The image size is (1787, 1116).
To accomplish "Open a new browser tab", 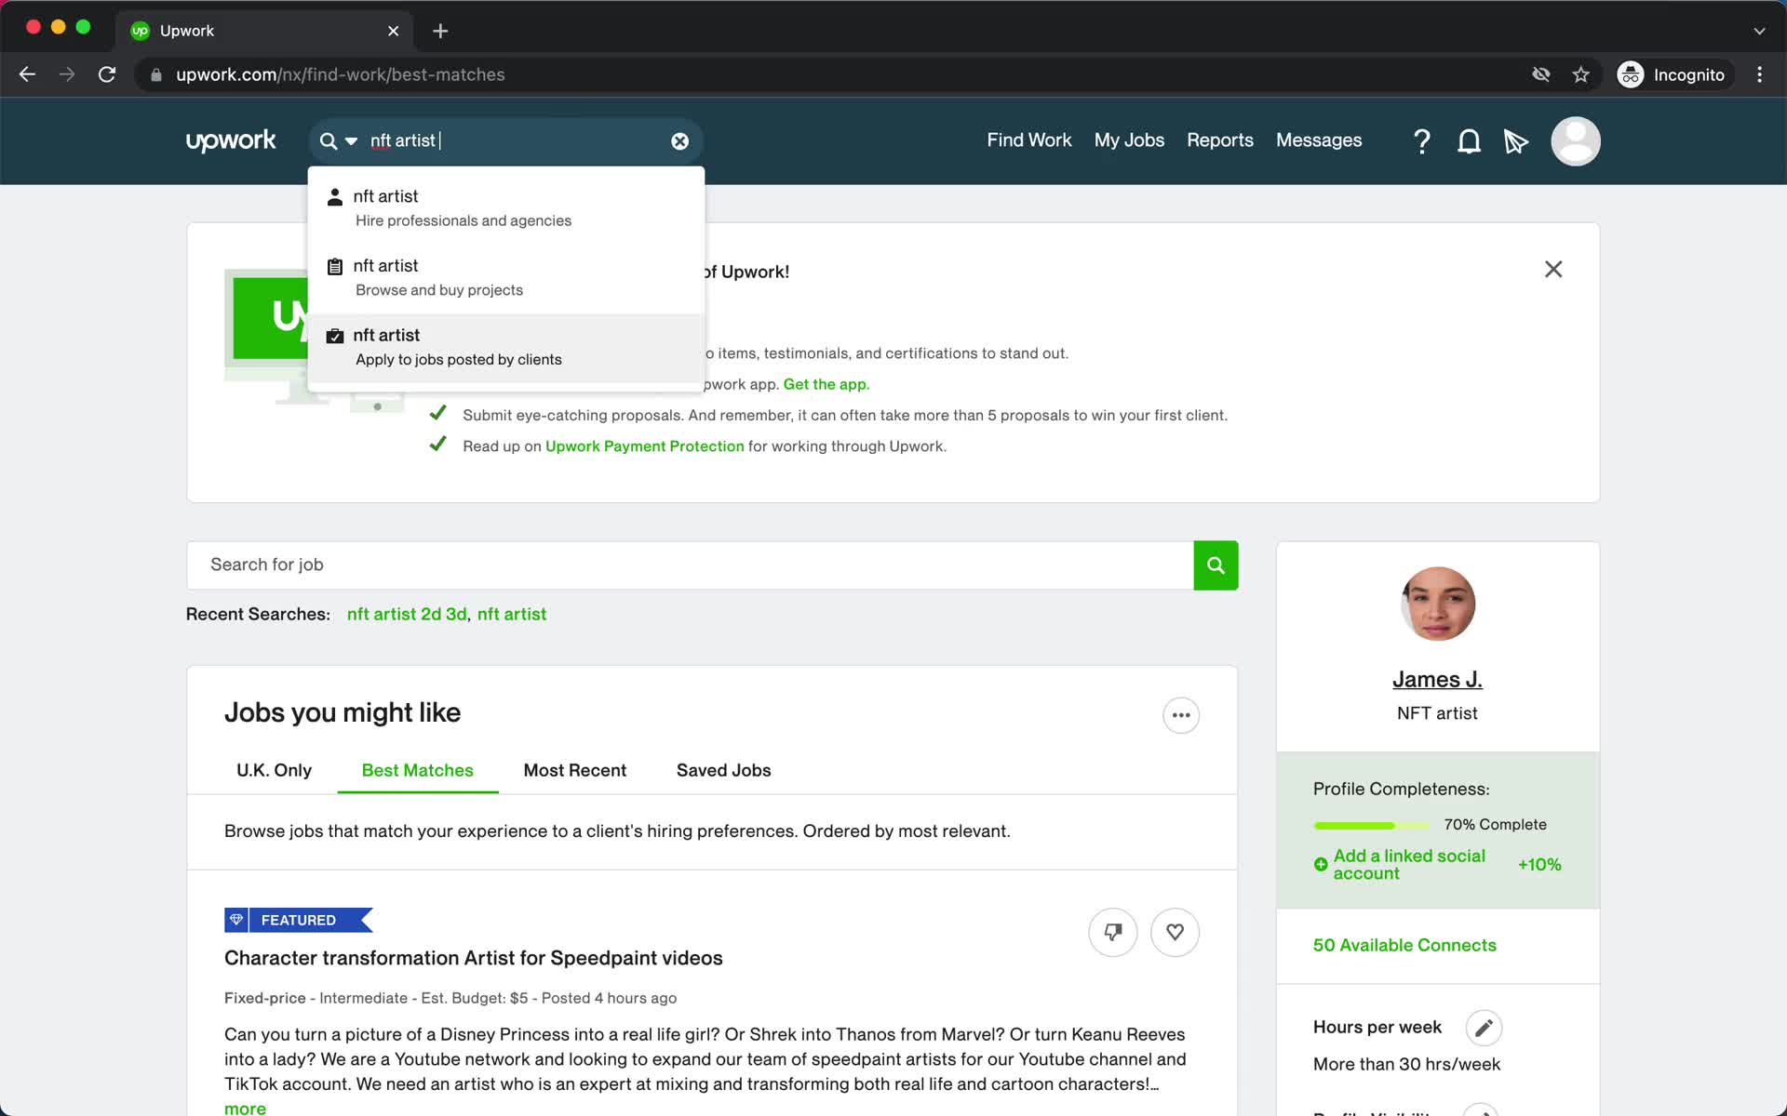I will [x=440, y=31].
